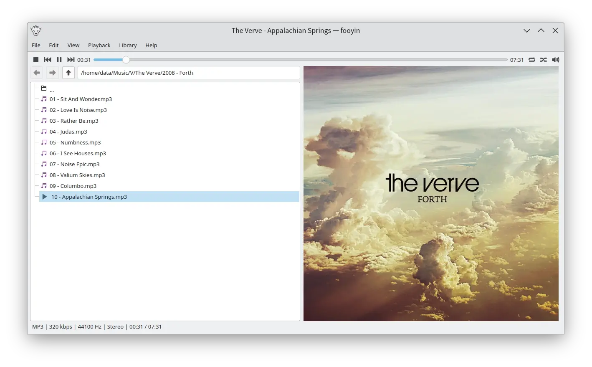This screenshot has width=592, height=367.
Task: Navigate back in directory history
Action: (x=37, y=73)
